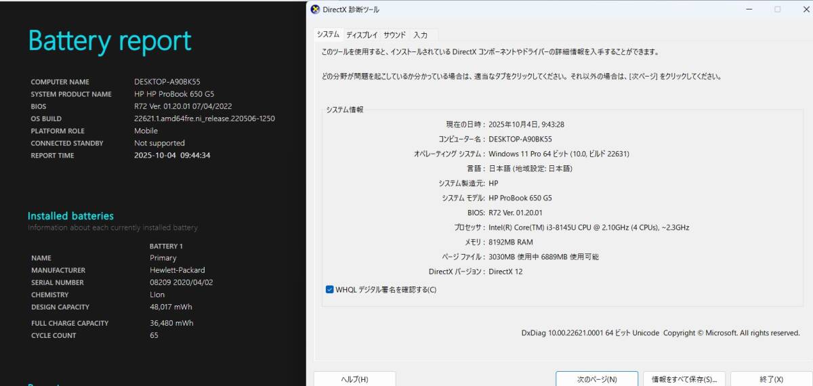
Task: Click OS build 22621.1.amd64fre.ni_release.220506-1250
Action: [205, 119]
